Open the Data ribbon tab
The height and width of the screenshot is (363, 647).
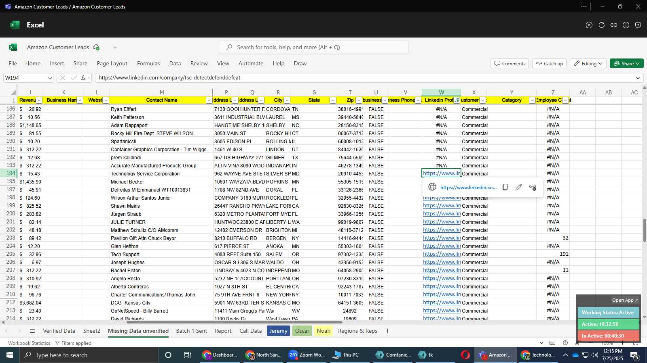click(175, 63)
